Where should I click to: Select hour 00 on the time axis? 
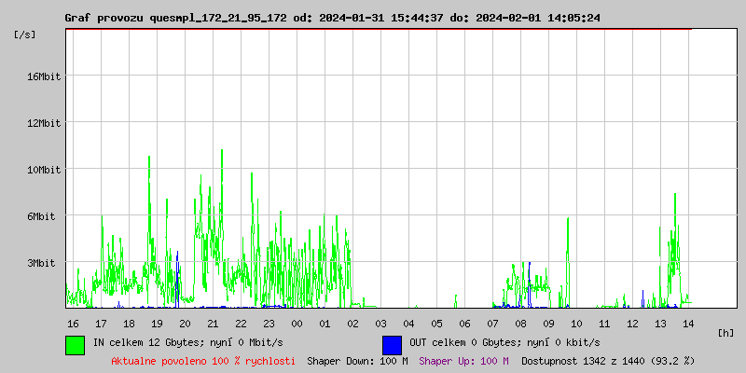click(297, 324)
